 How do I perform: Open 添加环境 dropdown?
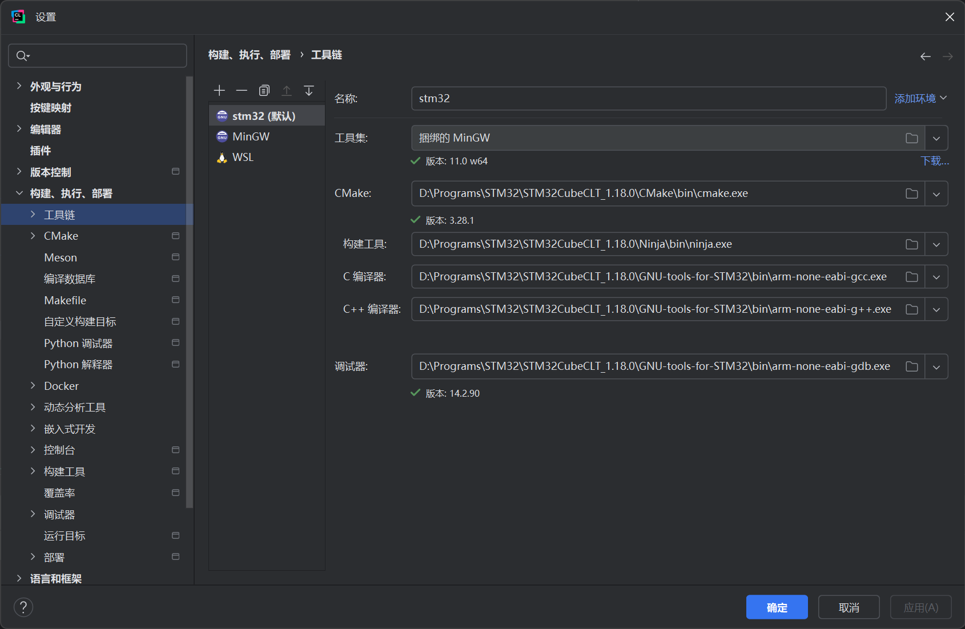pos(920,99)
